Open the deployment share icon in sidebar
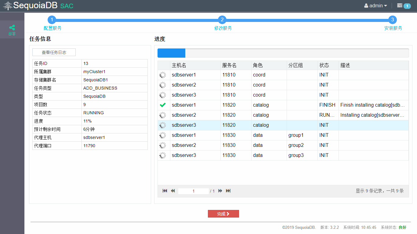The width and height of the screenshot is (417, 234). pyautogui.click(x=12, y=27)
